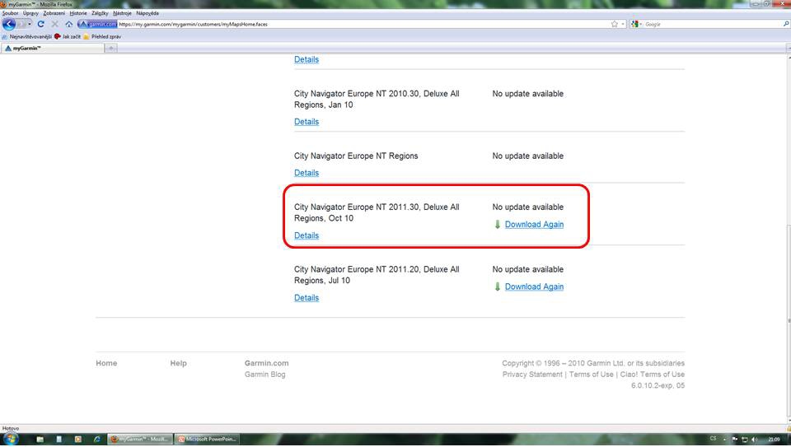Open the Záložky menu
Viewport: 791px width, 447px height.
(101, 13)
